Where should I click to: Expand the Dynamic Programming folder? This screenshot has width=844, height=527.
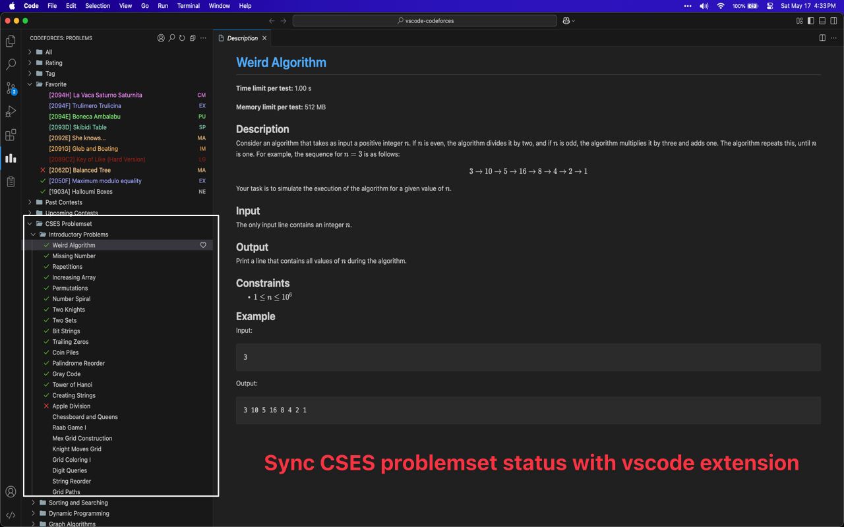point(78,514)
